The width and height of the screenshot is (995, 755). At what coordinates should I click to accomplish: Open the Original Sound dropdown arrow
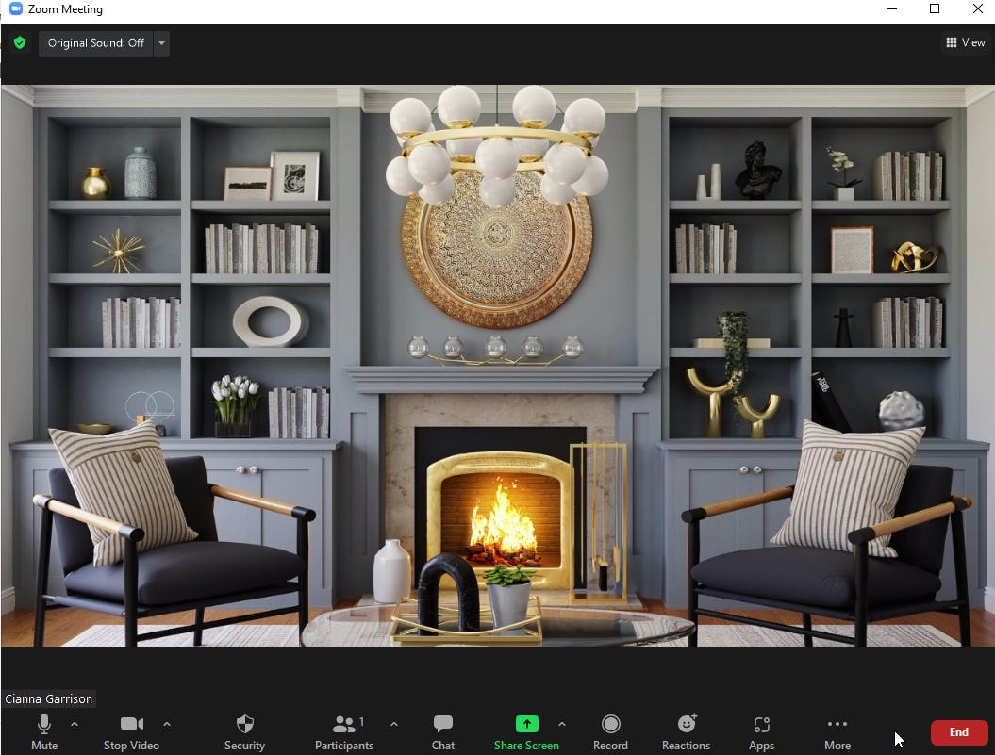pos(161,42)
